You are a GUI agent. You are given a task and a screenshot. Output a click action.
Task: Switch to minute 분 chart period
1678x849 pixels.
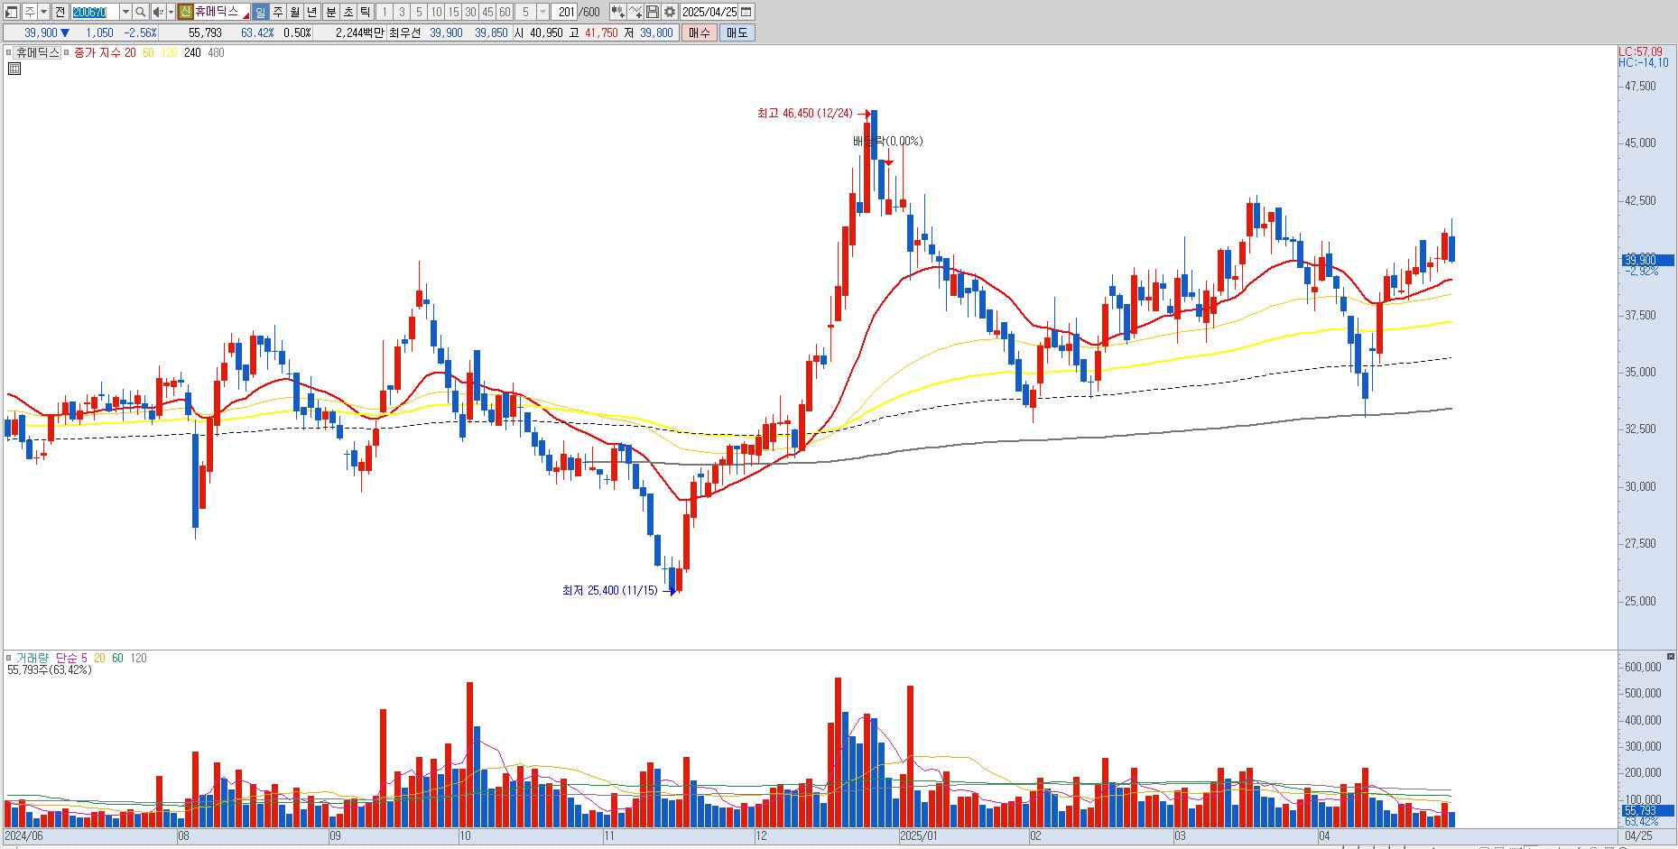pyautogui.click(x=330, y=12)
